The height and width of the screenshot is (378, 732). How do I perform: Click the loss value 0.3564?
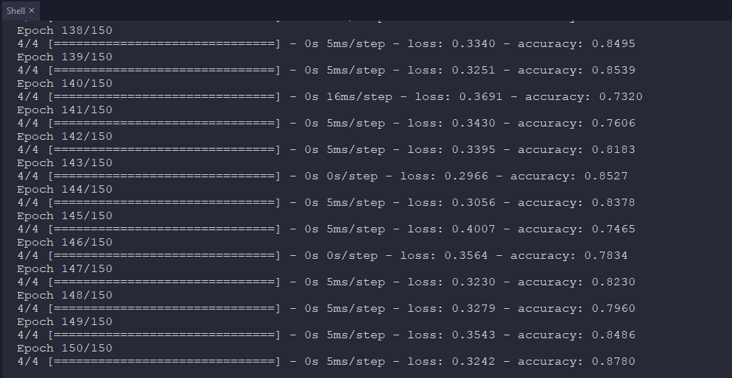(466, 256)
